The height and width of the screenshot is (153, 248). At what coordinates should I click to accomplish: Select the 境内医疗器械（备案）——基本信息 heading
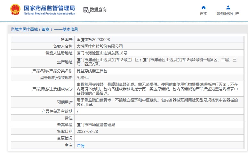(x=46, y=29)
